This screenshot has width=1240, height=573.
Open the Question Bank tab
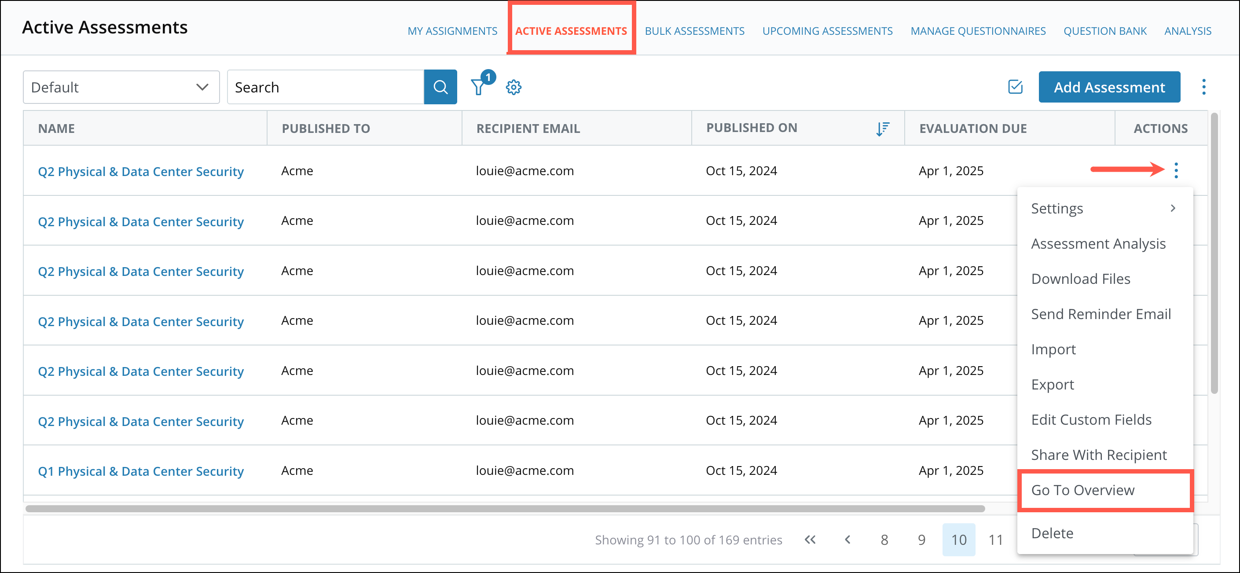[1105, 30]
